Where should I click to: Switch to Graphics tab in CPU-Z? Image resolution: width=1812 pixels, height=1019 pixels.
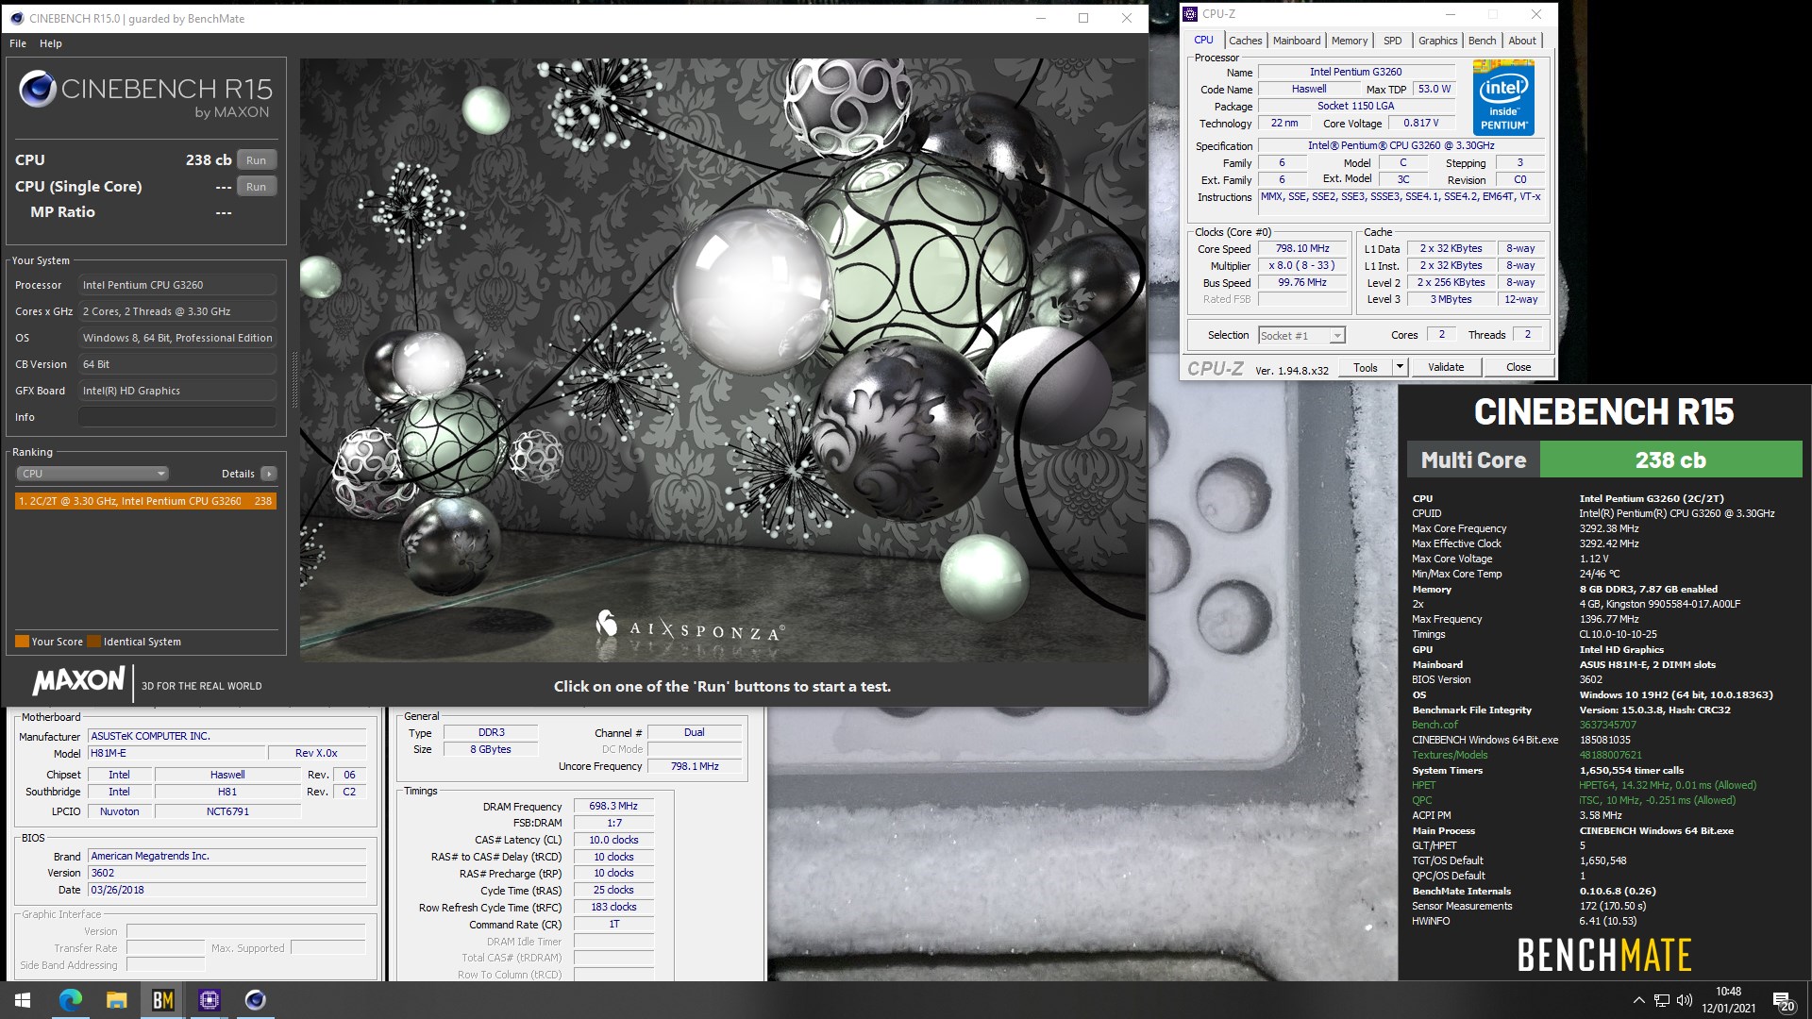[x=1437, y=41]
